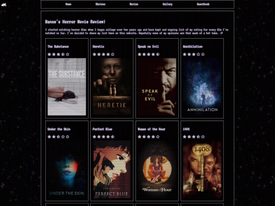Click Heretic's star rating row
Image resolution: width=275 pixels, height=206 pixels.
coord(103,54)
